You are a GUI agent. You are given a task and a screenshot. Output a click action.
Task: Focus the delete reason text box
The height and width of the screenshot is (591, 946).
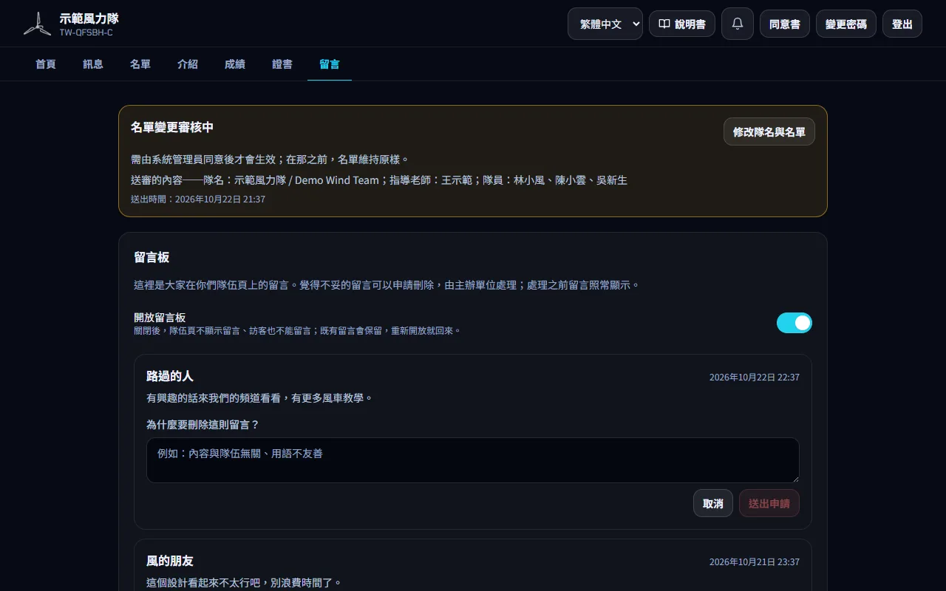click(473, 460)
